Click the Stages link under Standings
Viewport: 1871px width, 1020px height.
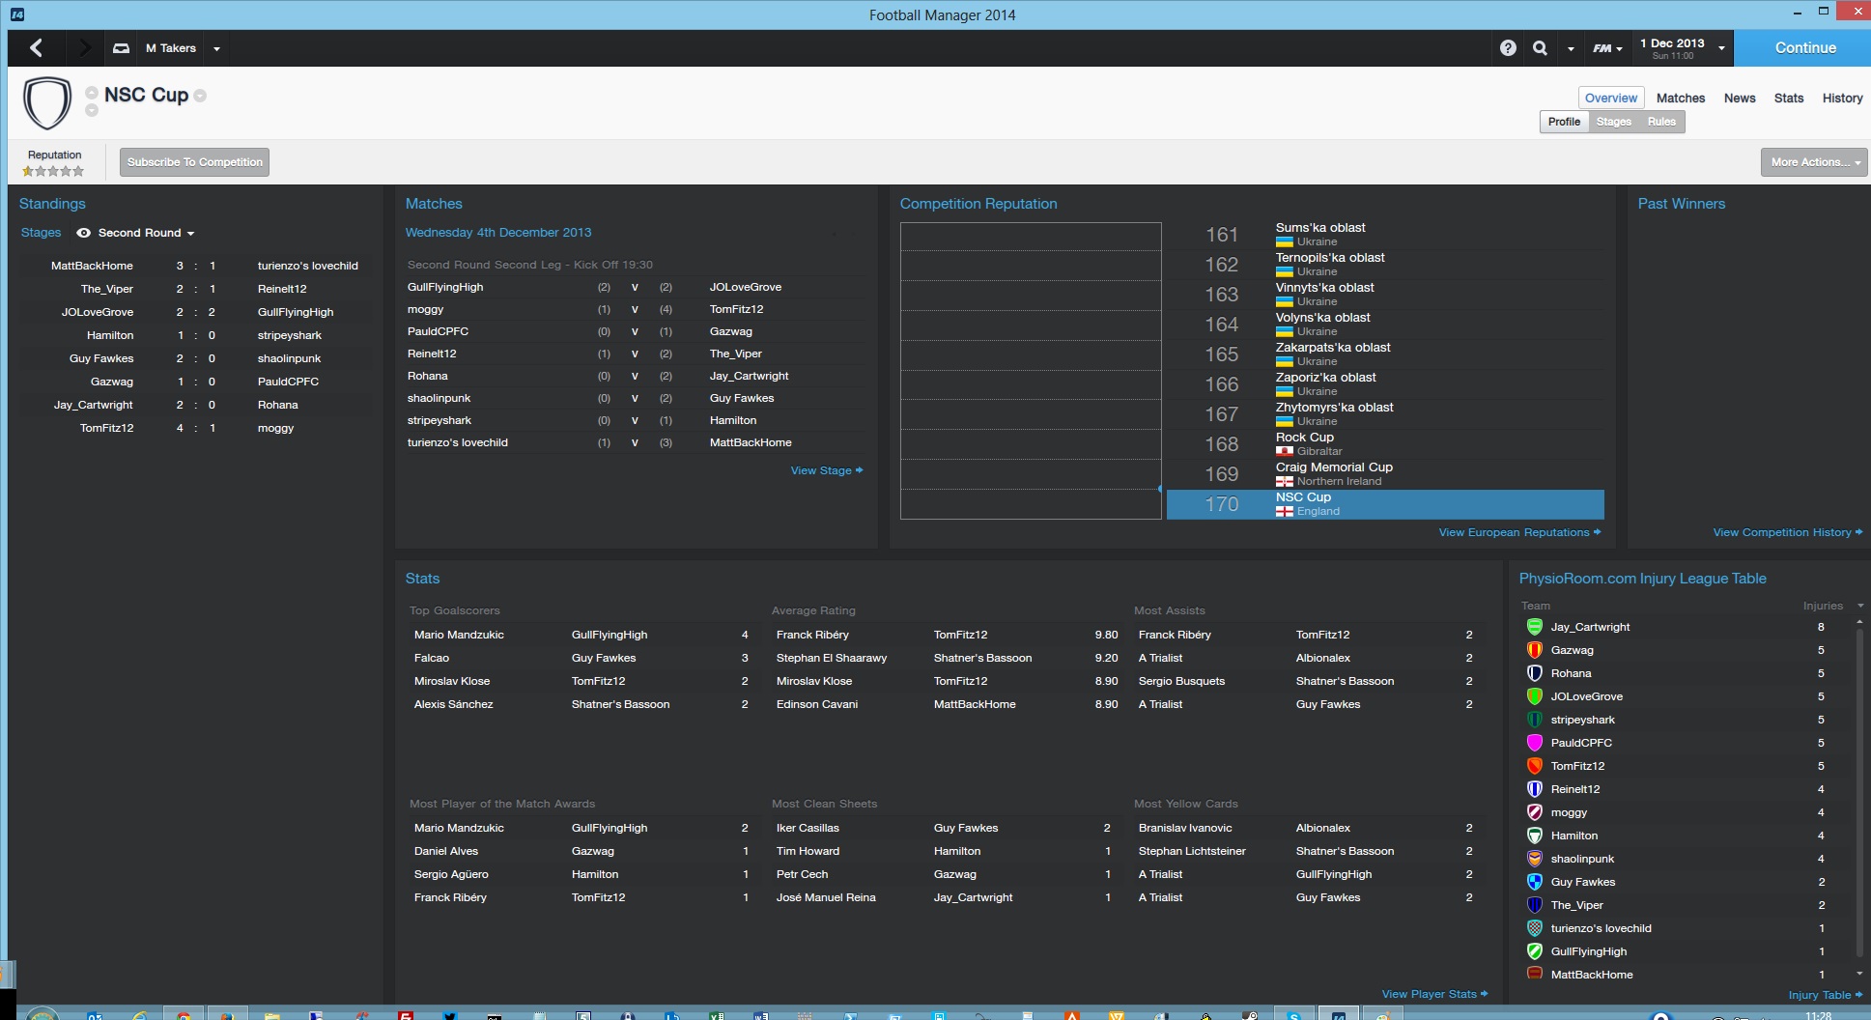tap(41, 233)
